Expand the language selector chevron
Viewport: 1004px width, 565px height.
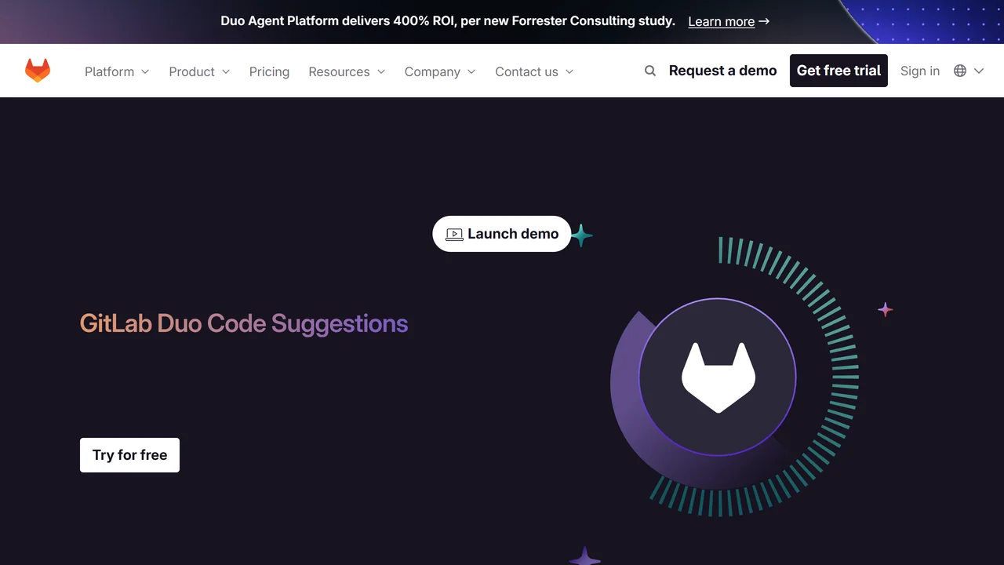[979, 71]
